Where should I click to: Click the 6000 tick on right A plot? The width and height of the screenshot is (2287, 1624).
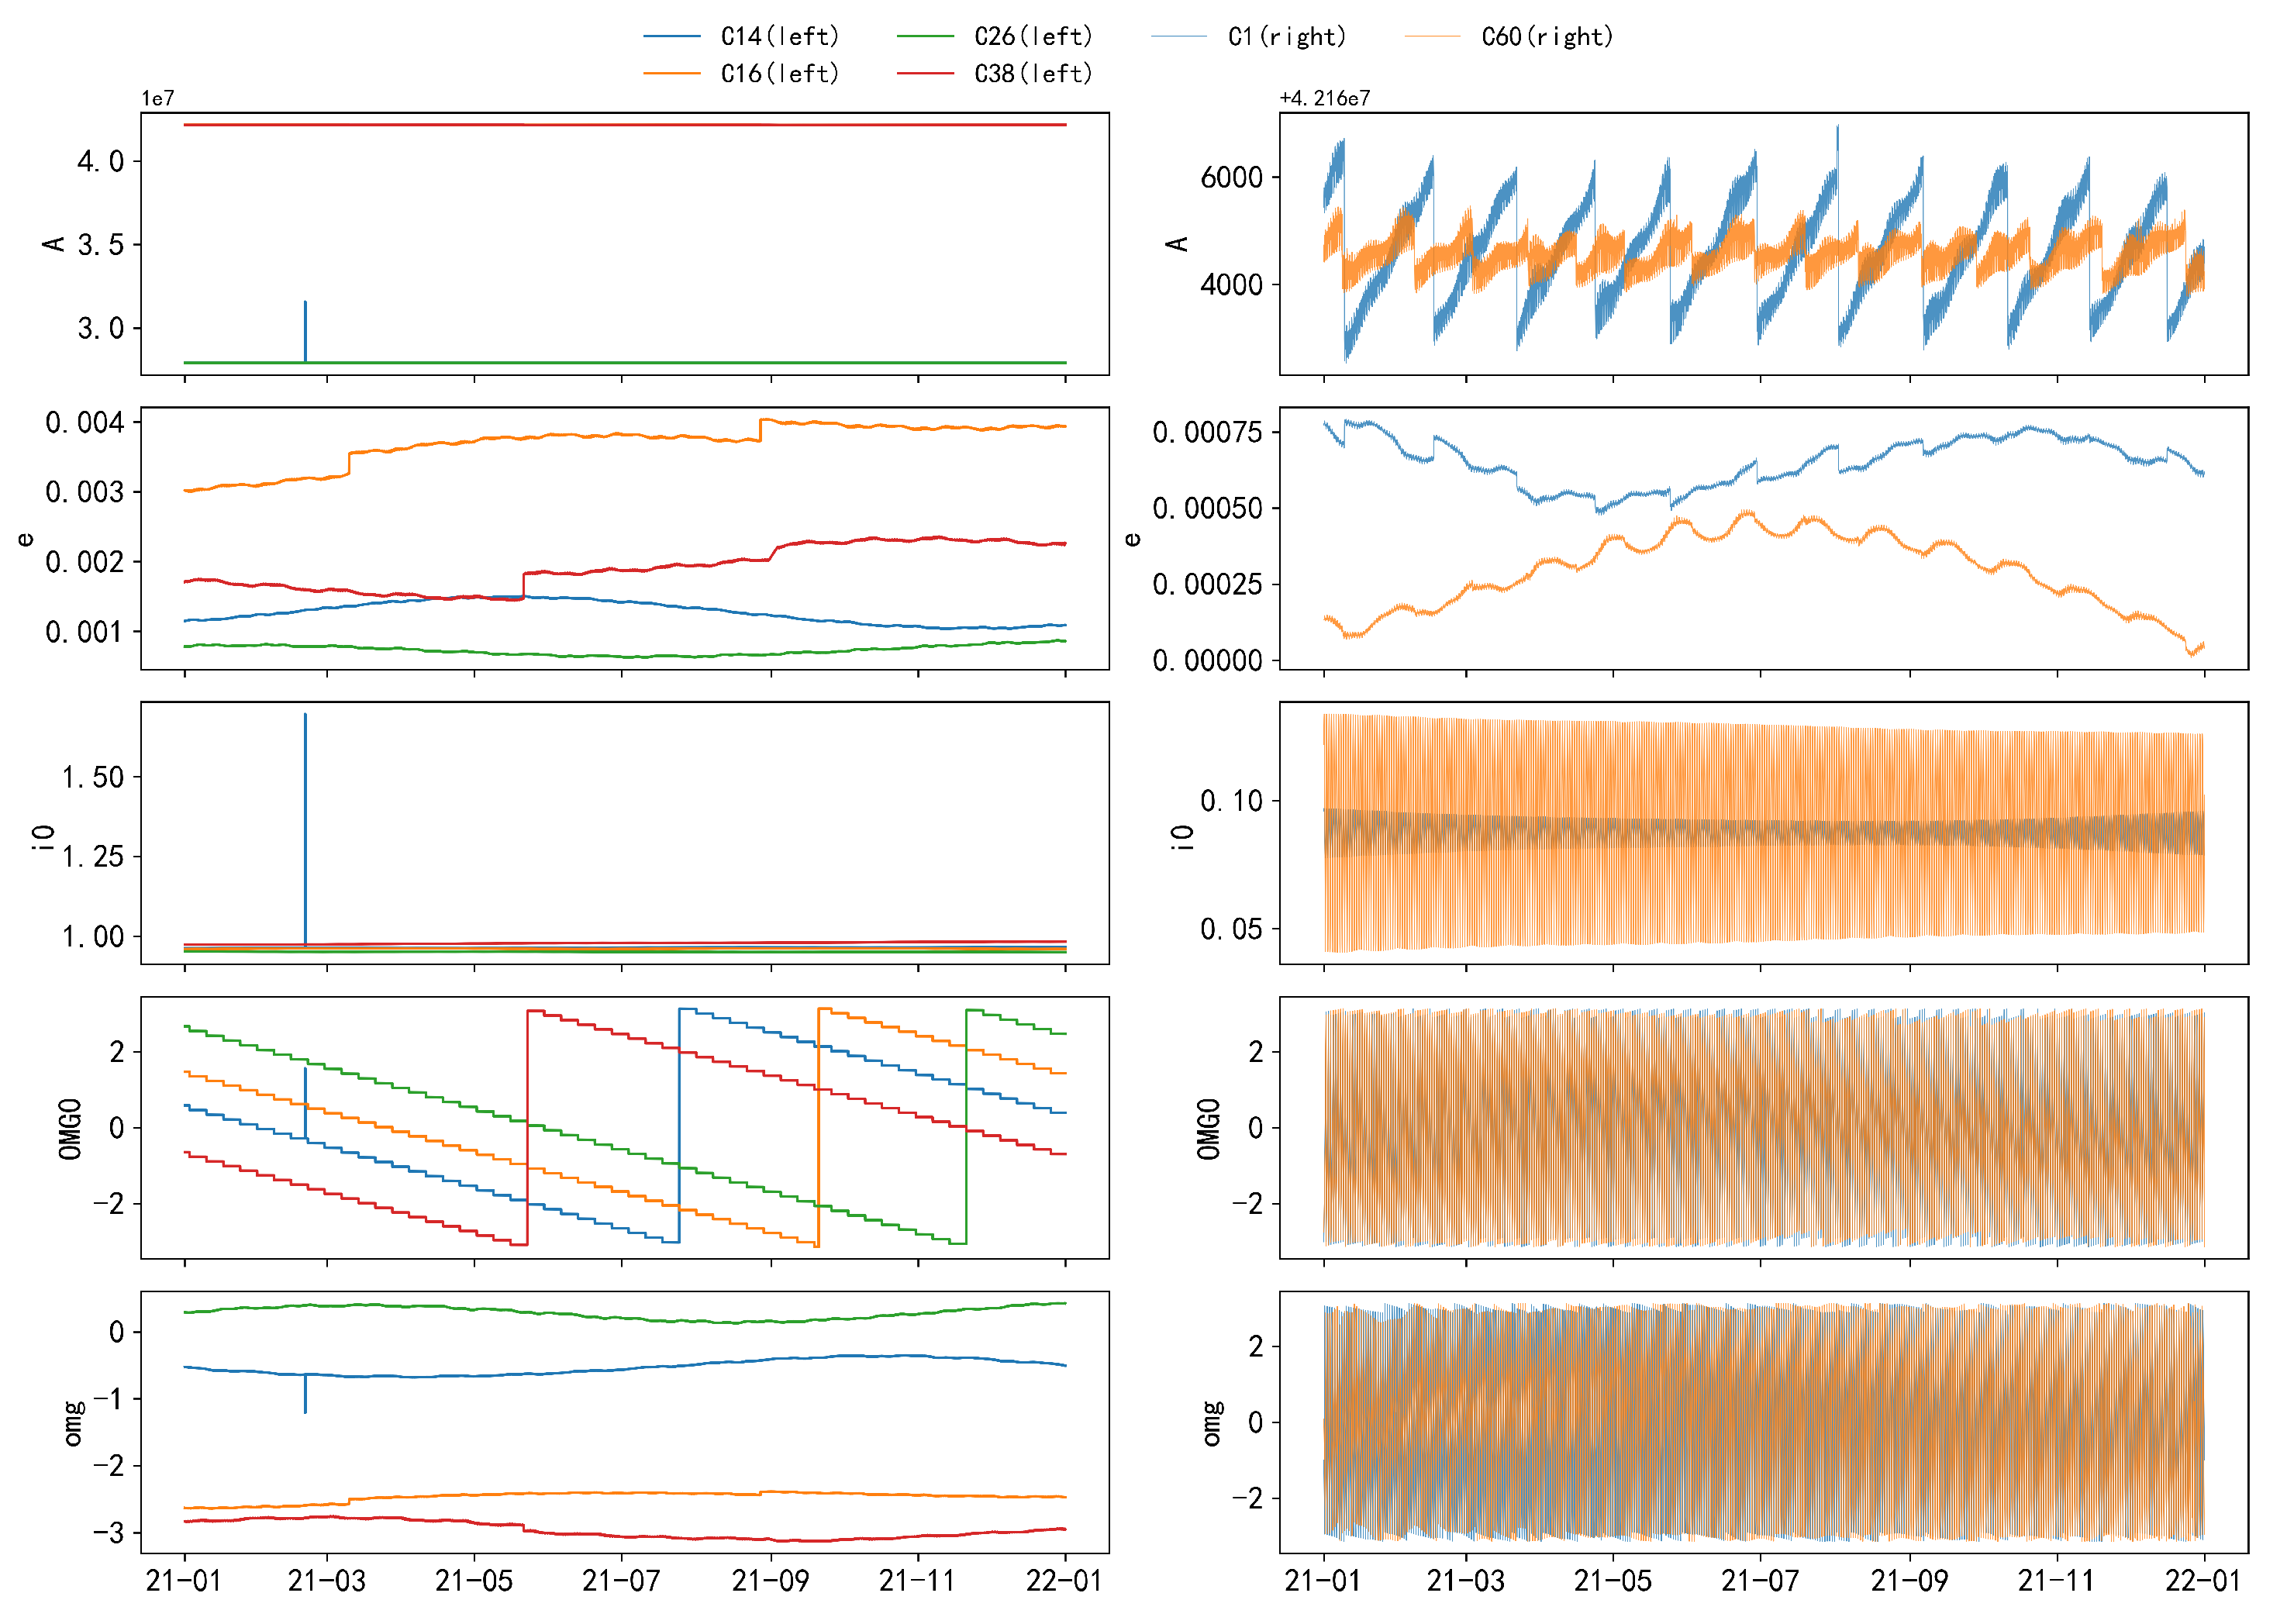(1232, 178)
